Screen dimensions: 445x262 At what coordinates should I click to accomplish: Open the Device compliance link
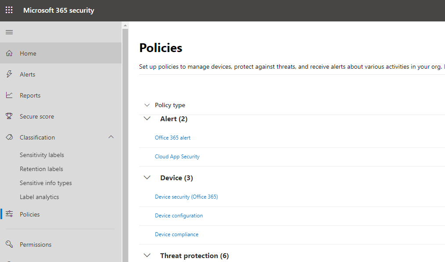176,234
